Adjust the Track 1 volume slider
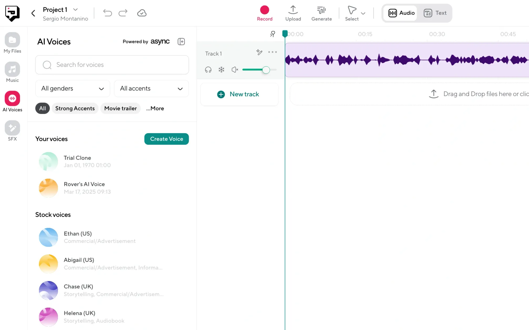Viewport: 529px width, 330px height. (266, 70)
